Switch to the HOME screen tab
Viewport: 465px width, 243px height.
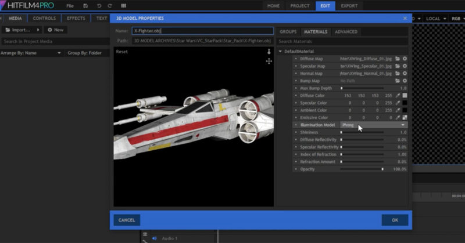(273, 6)
